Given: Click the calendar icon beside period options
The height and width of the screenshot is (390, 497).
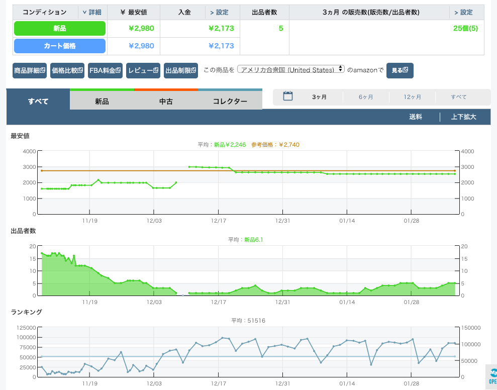Looking at the screenshot, I should tap(288, 96).
